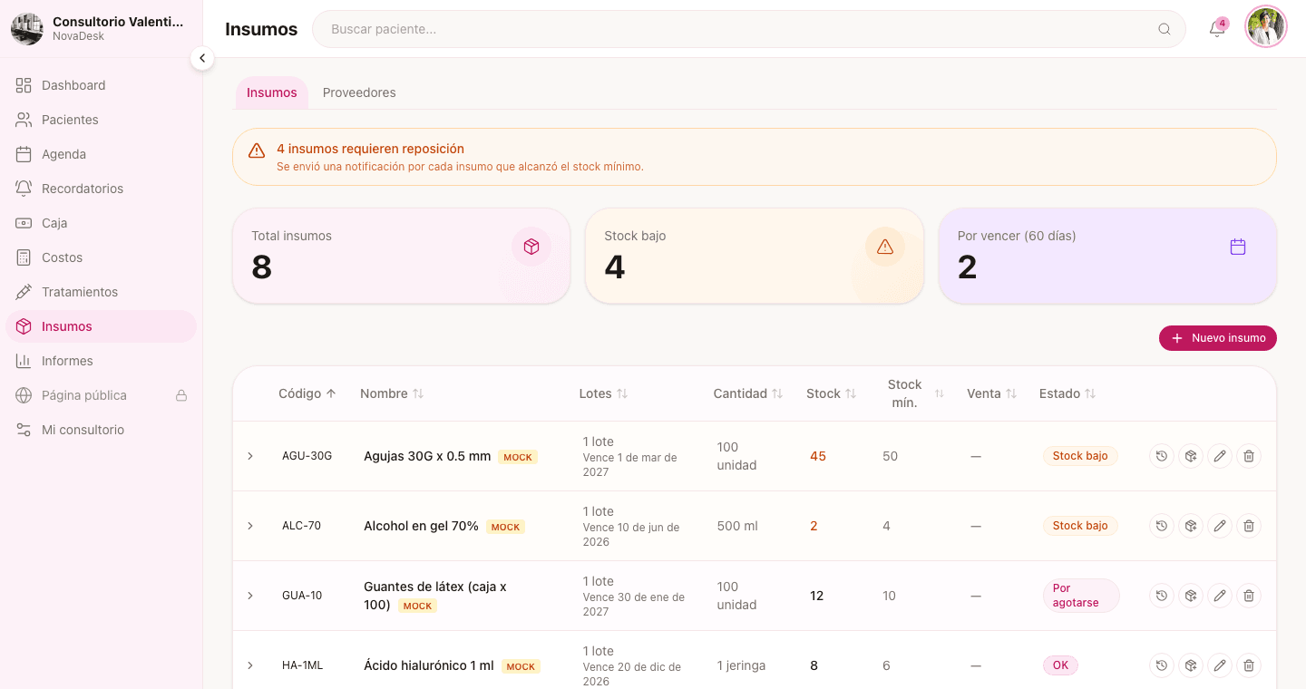
Task: Open movement history for Agujas 30G row
Action: pos(1162,456)
